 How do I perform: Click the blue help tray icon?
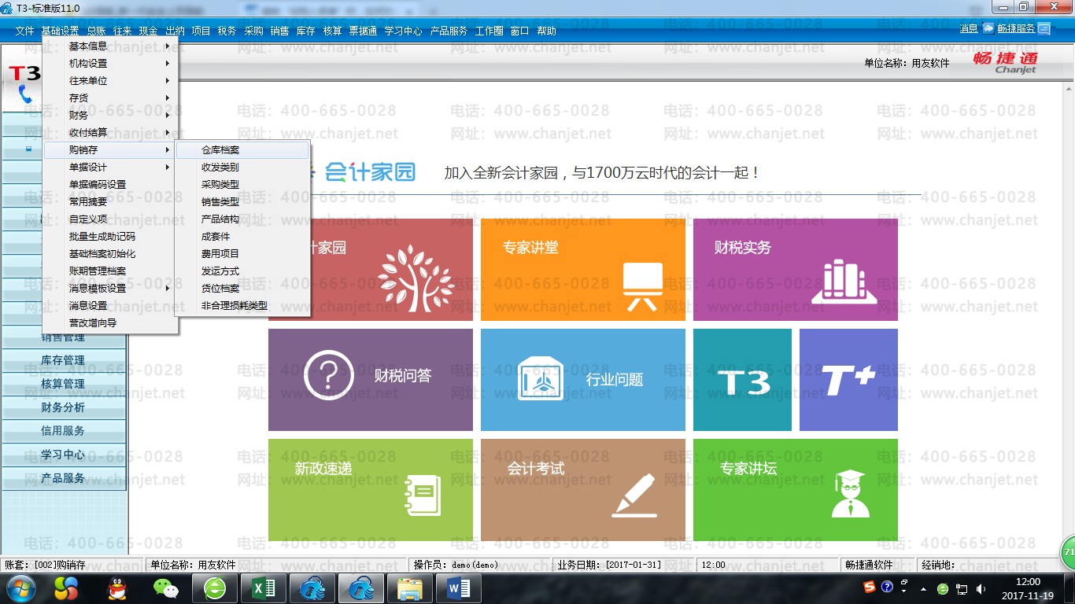887,587
